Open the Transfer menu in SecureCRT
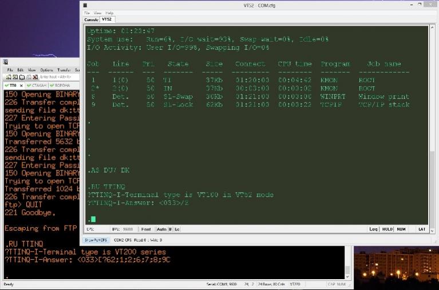439x290 pixels. pos(64,70)
